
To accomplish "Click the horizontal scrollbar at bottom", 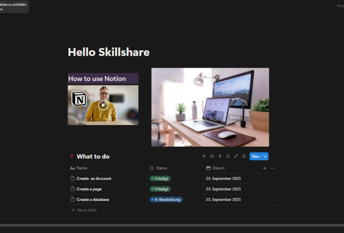I will point(172,225).
